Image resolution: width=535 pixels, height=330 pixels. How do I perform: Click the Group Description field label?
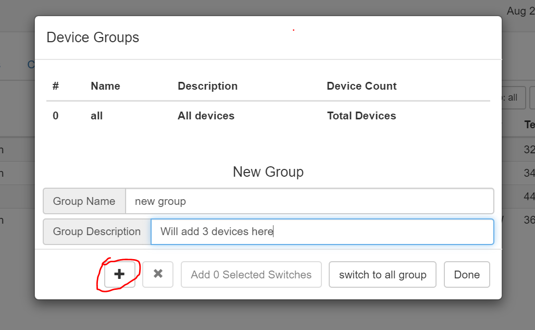tap(97, 231)
